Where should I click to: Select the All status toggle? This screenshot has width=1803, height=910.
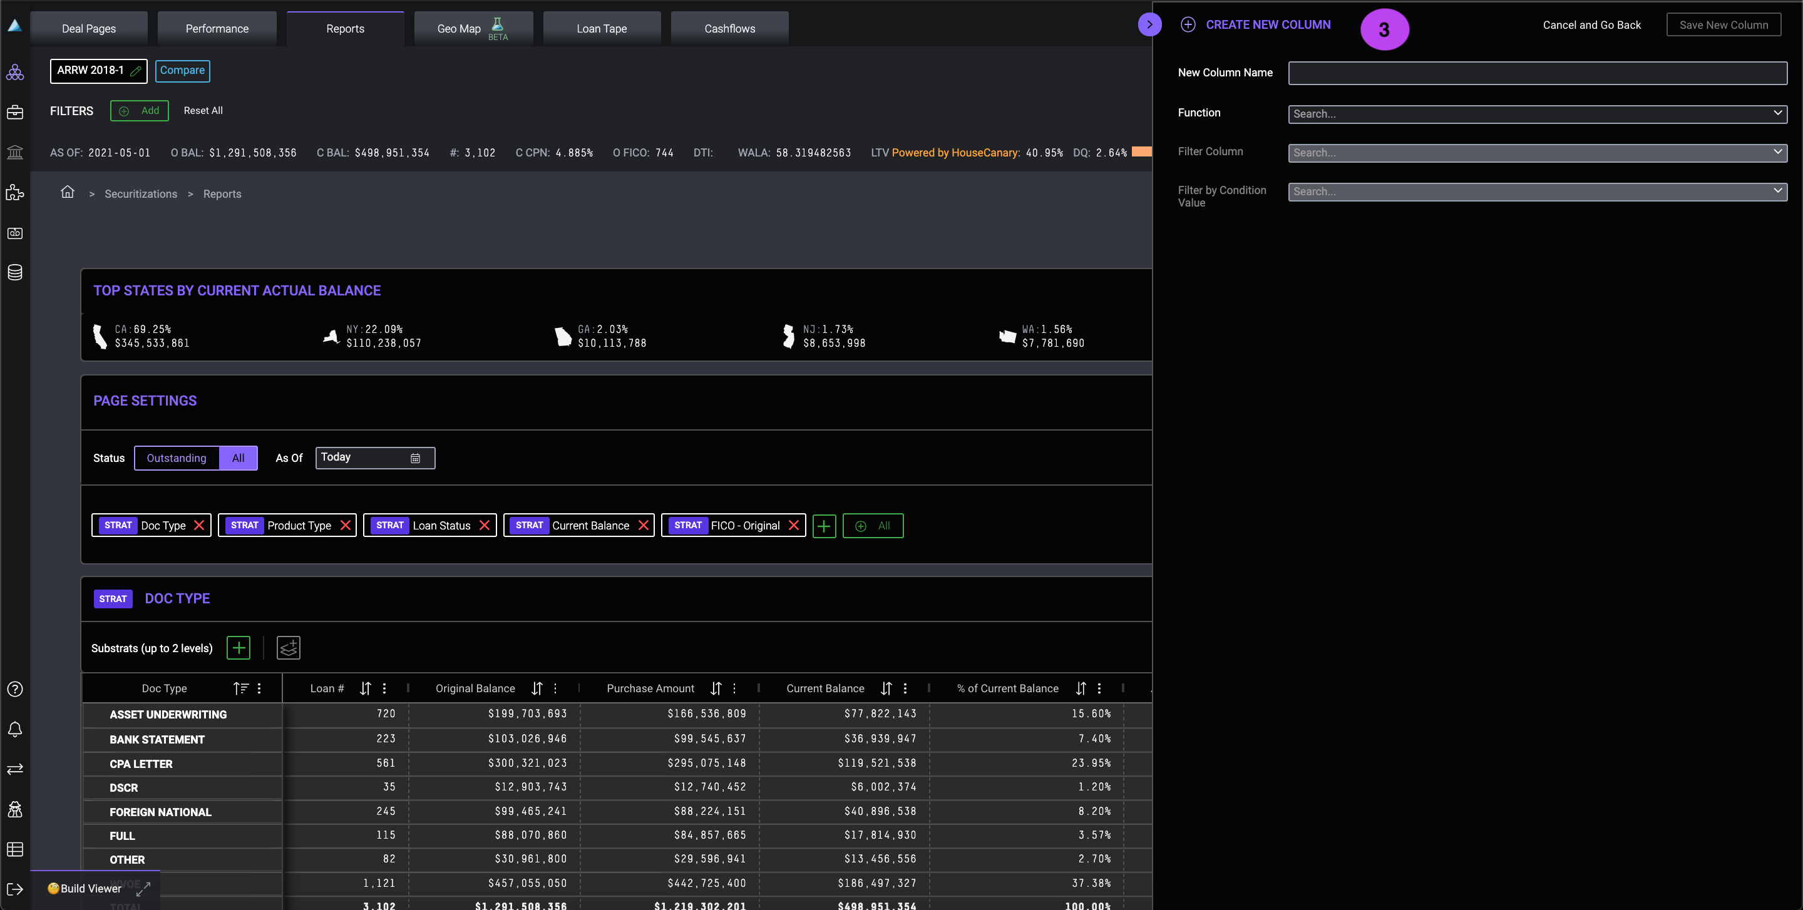238,458
